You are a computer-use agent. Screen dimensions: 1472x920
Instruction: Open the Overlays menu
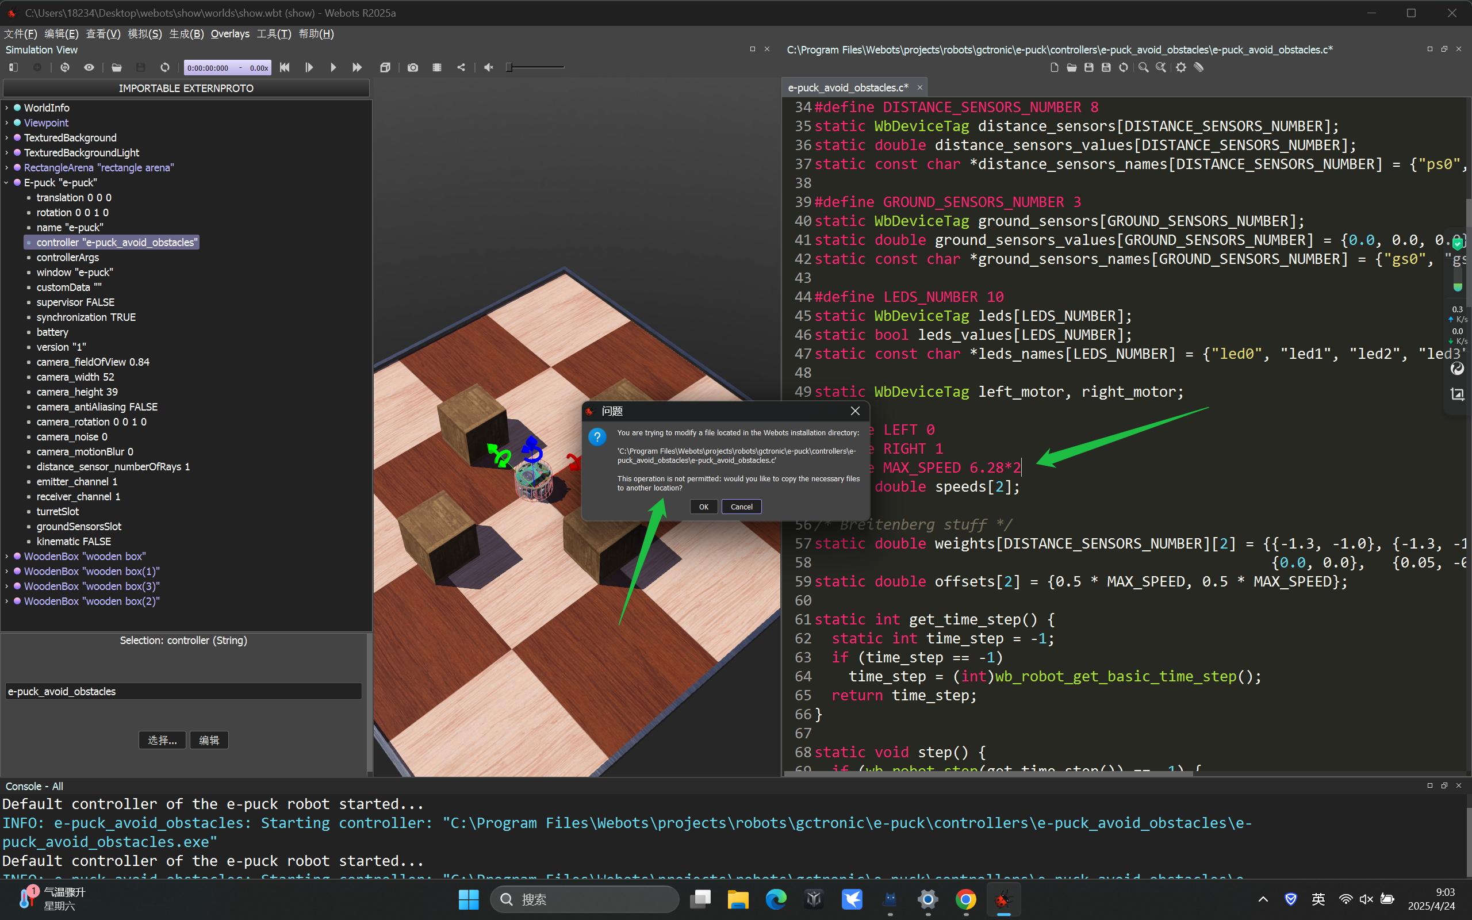(230, 34)
